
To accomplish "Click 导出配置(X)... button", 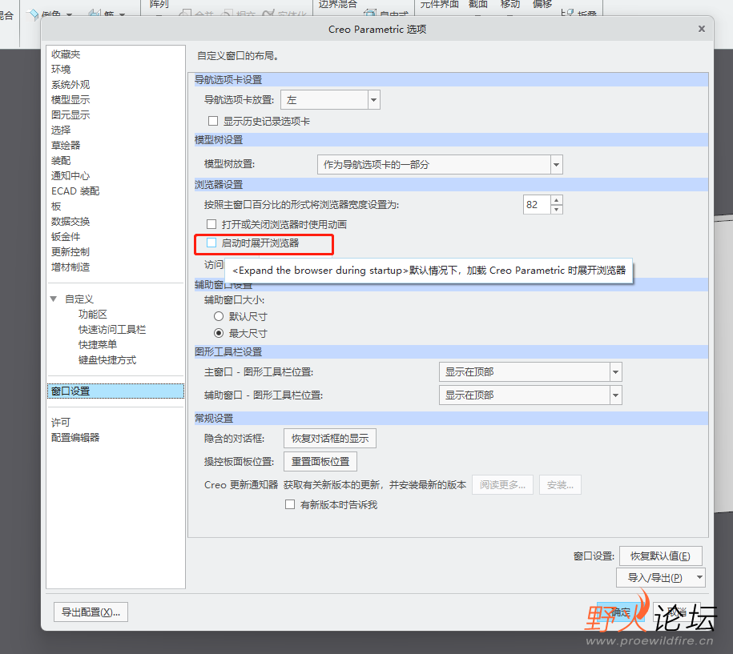I will [91, 612].
